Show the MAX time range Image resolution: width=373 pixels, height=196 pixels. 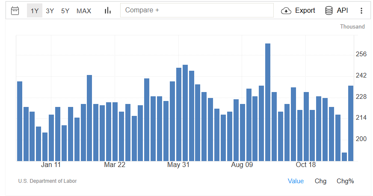point(84,11)
